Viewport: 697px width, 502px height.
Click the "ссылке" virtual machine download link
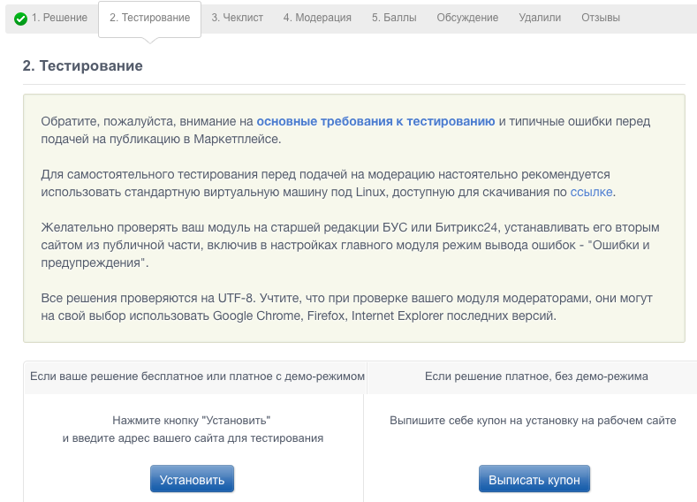tap(591, 192)
